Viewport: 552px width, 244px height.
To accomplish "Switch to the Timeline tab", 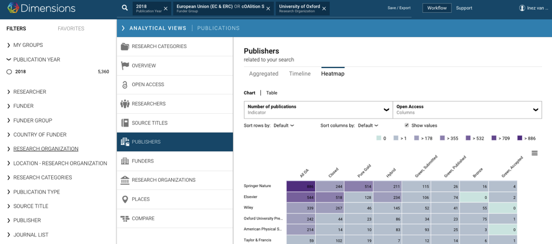I will (299, 74).
